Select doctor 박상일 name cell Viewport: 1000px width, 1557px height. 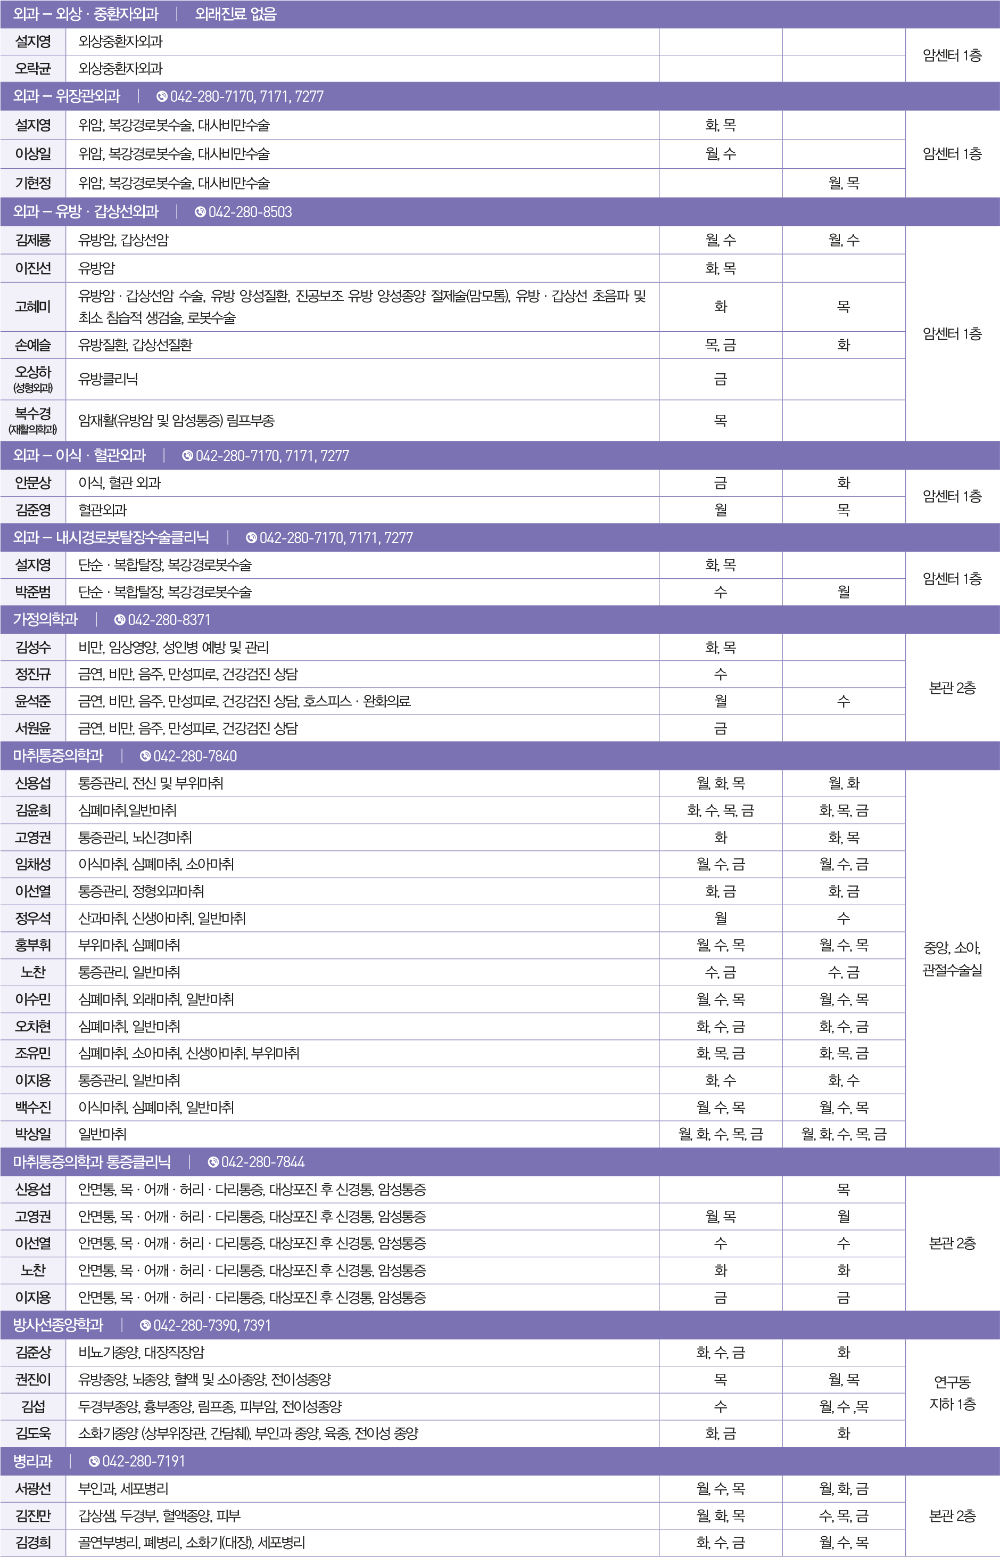pos(33,1134)
